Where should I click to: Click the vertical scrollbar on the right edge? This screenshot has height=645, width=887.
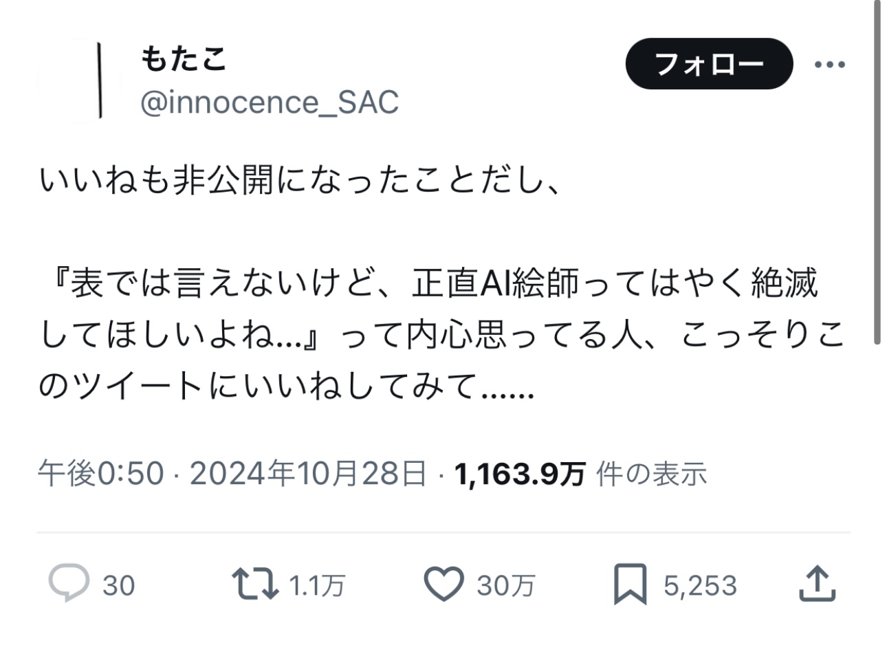877,172
